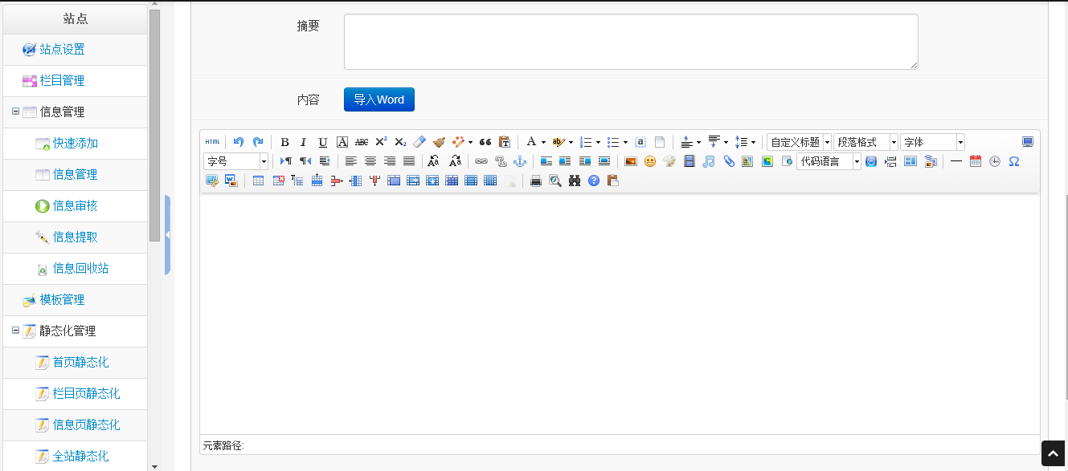Insert a table
This screenshot has height=471, width=1068.
pyautogui.click(x=258, y=181)
